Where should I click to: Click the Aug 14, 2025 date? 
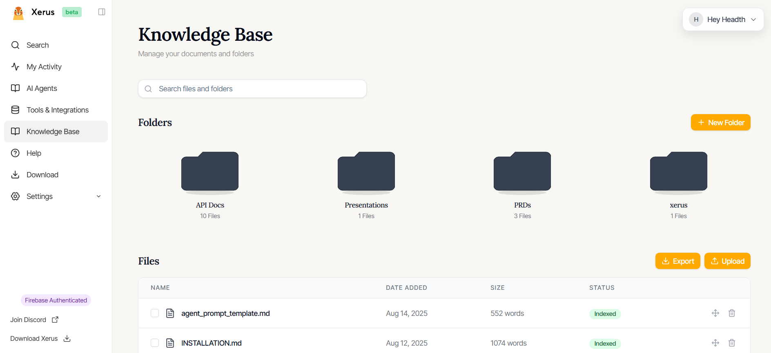[407, 313]
